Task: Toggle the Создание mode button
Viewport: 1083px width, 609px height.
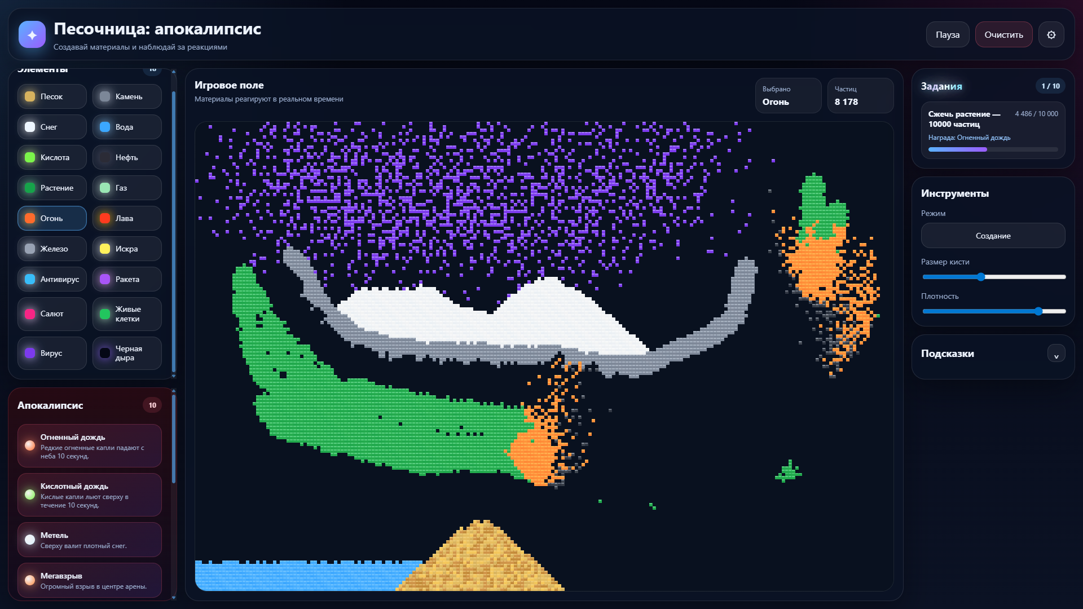Action: pos(993,236)
